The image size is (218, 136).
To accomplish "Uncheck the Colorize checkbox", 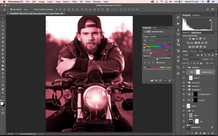I will pos(158,63).
